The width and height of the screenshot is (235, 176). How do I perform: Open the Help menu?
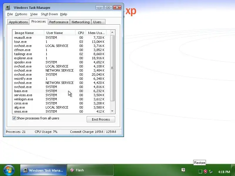point(63,14)
